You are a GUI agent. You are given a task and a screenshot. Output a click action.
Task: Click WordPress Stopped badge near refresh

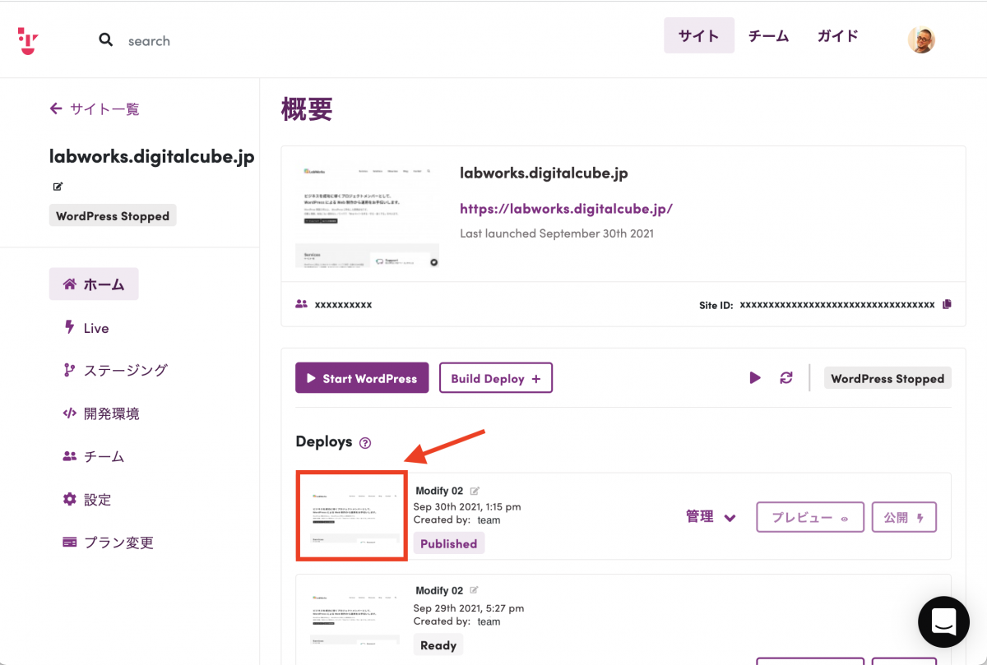pos(887,378)
